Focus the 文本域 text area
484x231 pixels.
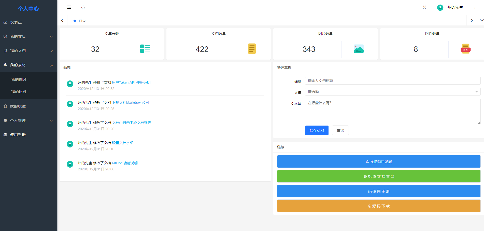coord(393,112)
